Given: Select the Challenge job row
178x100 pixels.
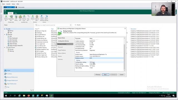Looking at the screenshot, I should [x=39, y=33].
